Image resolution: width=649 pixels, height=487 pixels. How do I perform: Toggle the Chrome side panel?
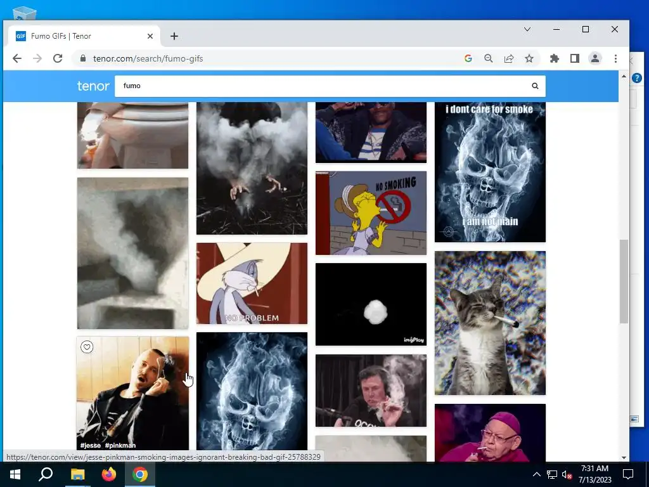click(574, 58)
